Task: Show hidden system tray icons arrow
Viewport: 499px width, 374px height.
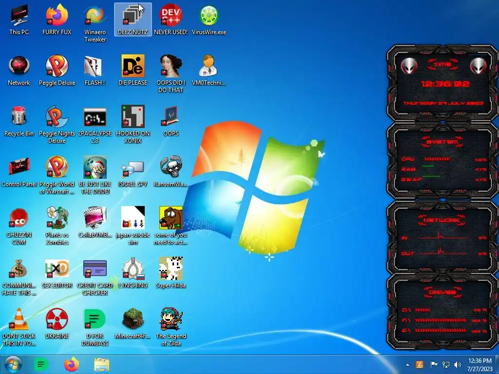Action: pyautogui.click(x=407, y=365)
